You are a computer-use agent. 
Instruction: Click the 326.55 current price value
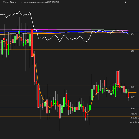pos(134,114)
